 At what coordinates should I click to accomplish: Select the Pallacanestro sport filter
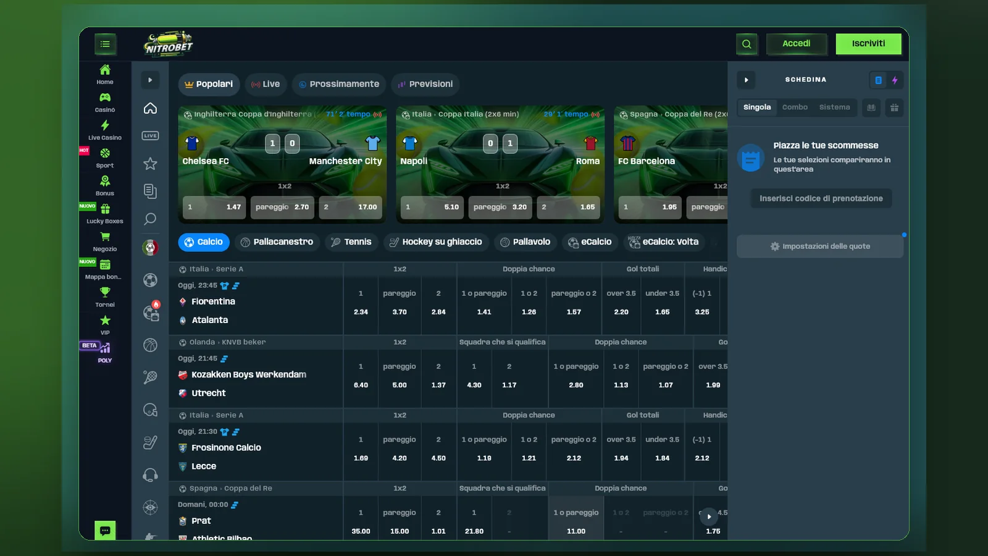coord(277,242)
